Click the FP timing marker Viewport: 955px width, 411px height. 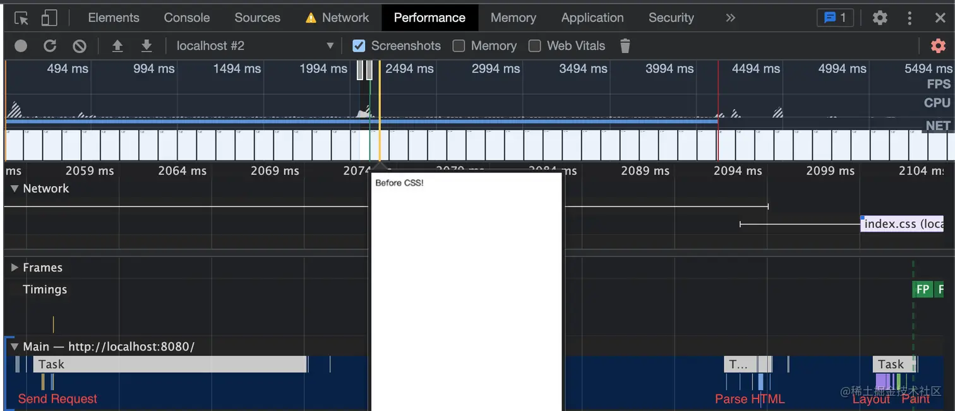click(x=923, y=289)
